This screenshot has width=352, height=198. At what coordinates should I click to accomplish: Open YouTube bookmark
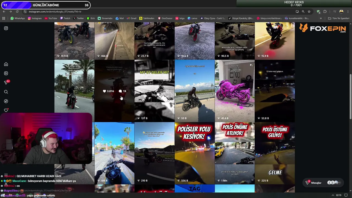point(51,18)
